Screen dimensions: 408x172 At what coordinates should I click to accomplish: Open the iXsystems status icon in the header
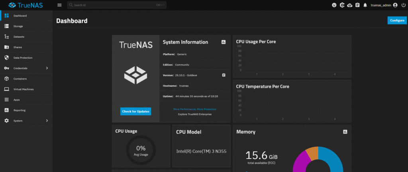click(x=342, y=5)
